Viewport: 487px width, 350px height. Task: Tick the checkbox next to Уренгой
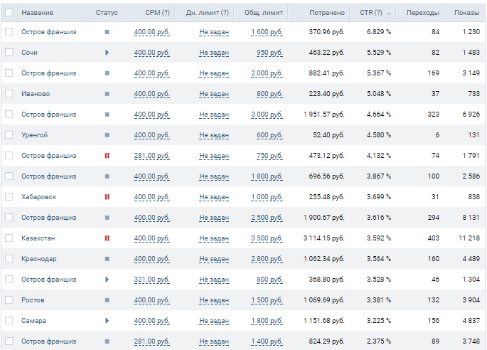point(9,135)
